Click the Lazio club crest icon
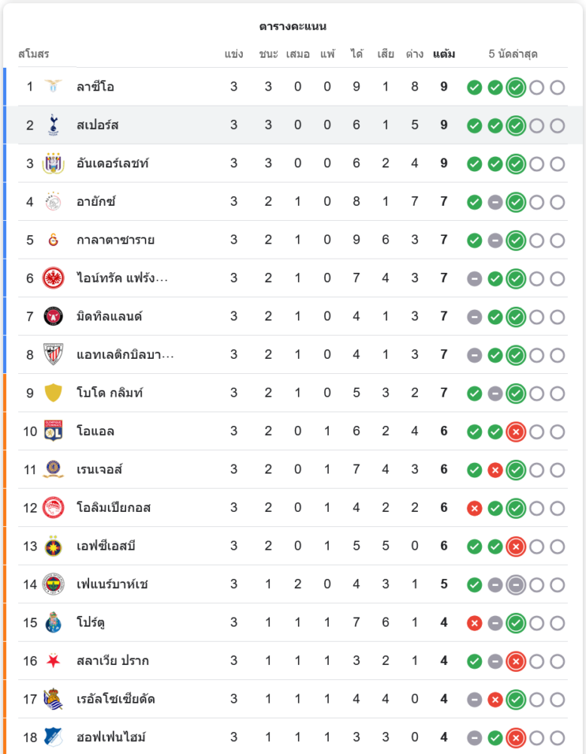Image resolution: width=586 pixels, height=754 pixels. click(x=54, y=87)
